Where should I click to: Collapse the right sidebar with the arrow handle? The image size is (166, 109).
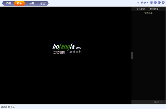click(x=132, y=55)
